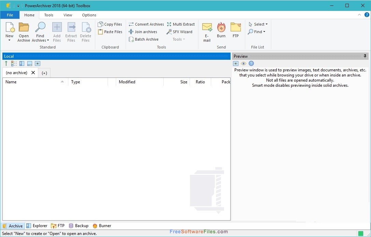Click Copy Files in Clipboard group
Image resolution: width=371 pixels, height=237 pixels.
[x=110, y=24]
